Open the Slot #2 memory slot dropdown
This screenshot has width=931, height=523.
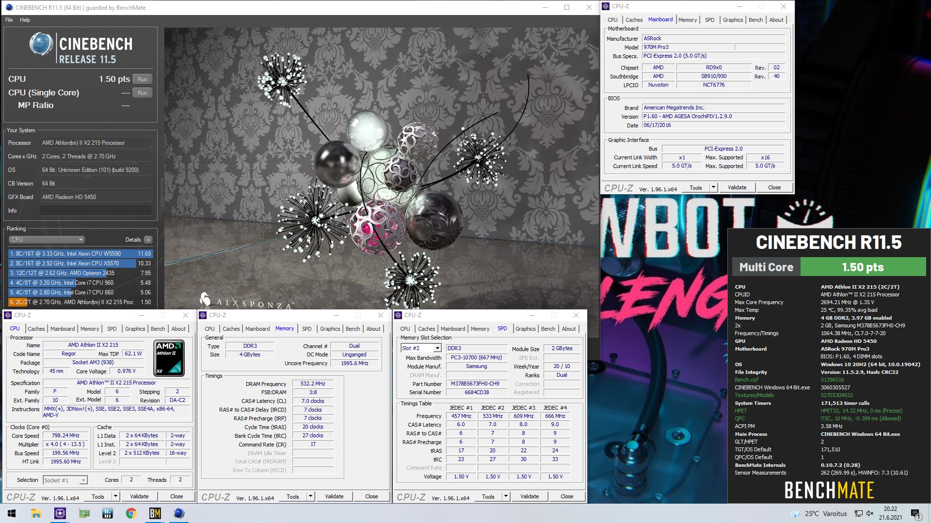(421, 348)
